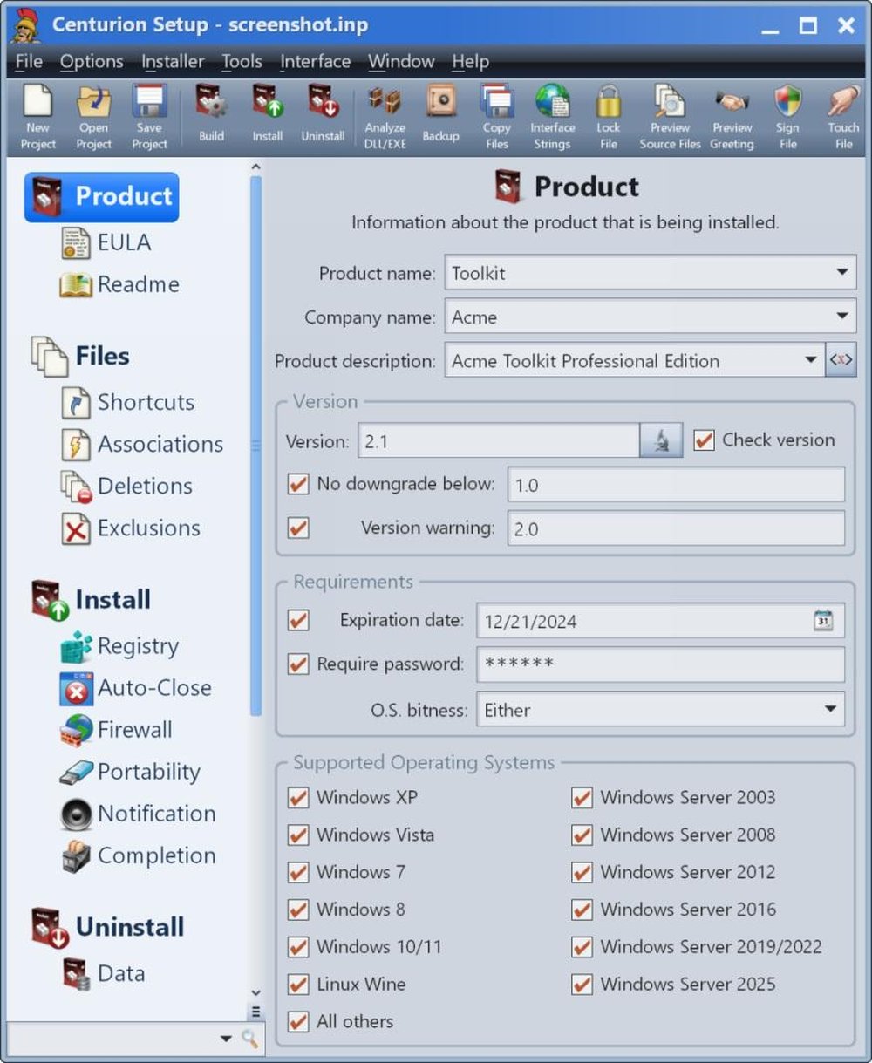Select Exclusions in the sidebar
Image resolution: width=872 pixels, height=1063 pixels.
click(x=131, y=528)
